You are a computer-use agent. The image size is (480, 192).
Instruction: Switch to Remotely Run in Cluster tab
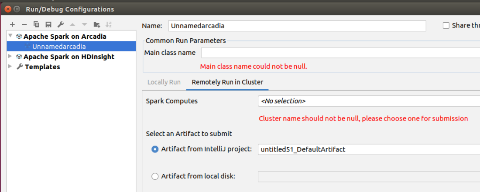[227, 82]
